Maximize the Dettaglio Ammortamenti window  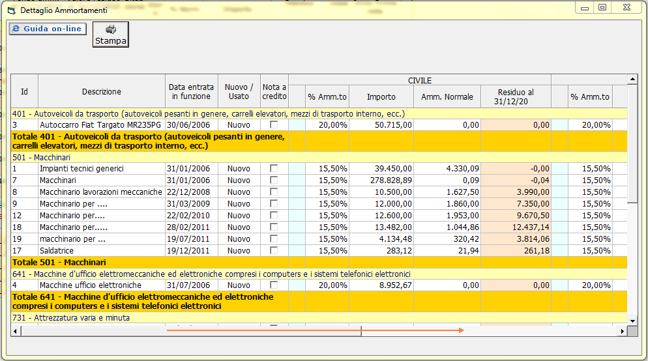coord(602,8)
